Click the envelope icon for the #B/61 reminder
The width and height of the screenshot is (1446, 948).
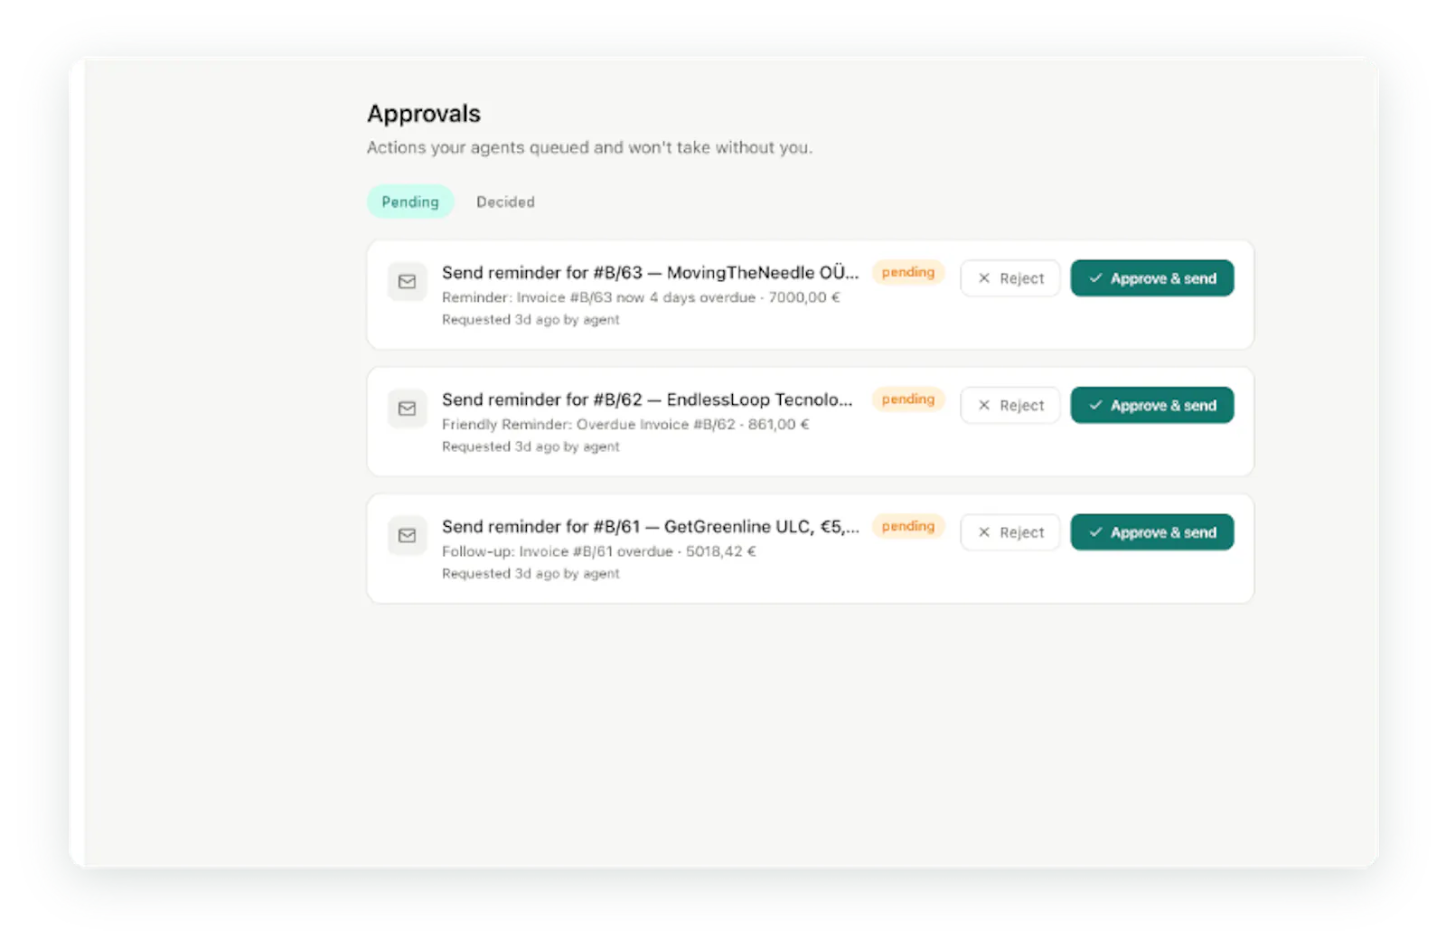click(407, 536)
